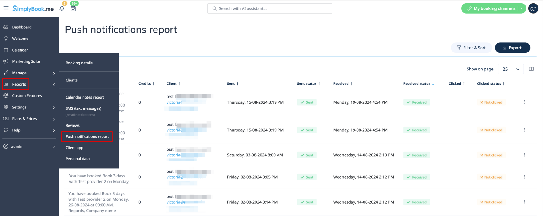The height and width of the screenshot is (216, 543).
Task: Open the hamburger navigation menu
Action: pyautogui.click(x=6, y=8)
